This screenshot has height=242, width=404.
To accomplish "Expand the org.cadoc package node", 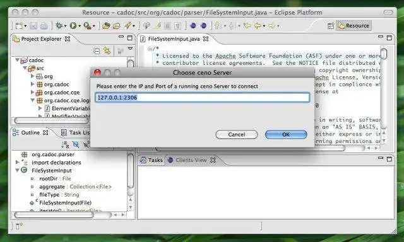I will pos(32,84).
